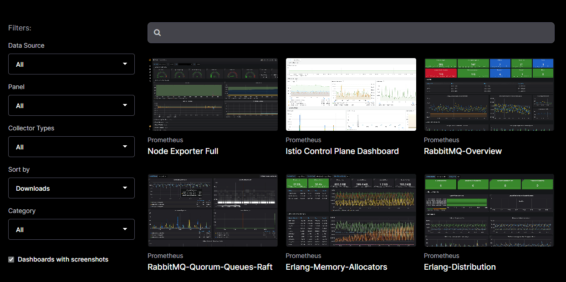Click the "Collector Types" label text
566x282 pixels.
click(31, 128)
